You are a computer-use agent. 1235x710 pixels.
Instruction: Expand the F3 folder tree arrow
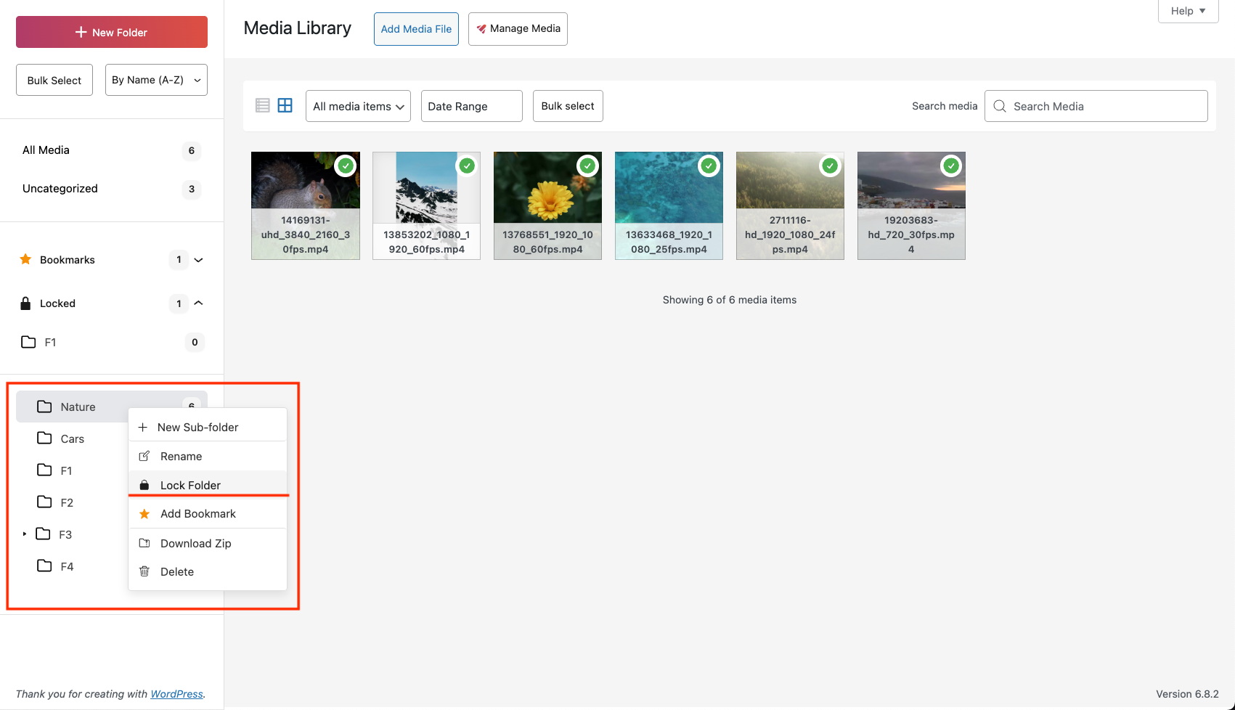click(x=25, y=534)
